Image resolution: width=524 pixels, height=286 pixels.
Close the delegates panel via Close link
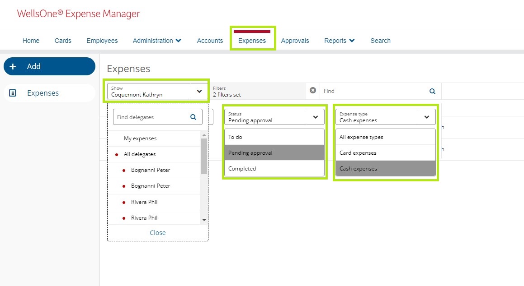(x=158, y=233)
